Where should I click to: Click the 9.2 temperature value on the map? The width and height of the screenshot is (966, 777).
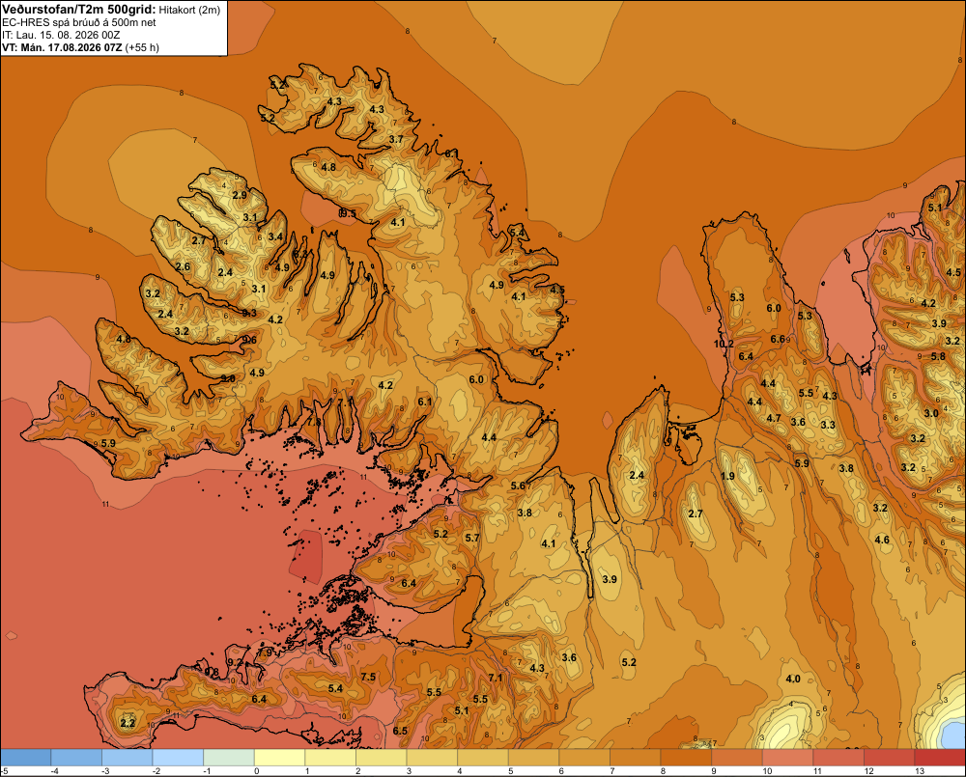235,662
